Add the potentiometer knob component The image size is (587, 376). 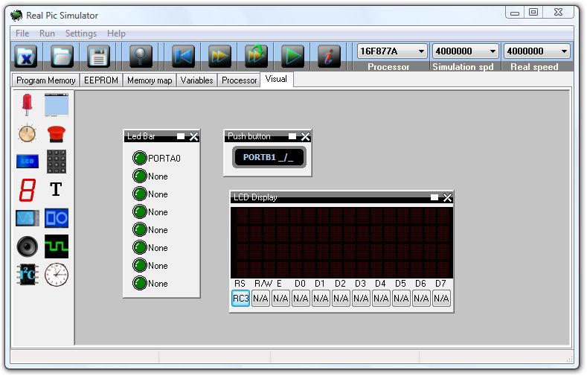(x=28, y=134)
